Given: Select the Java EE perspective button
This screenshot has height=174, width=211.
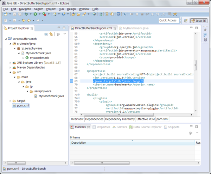Looking at the screenshot, I should coord(199,21).
